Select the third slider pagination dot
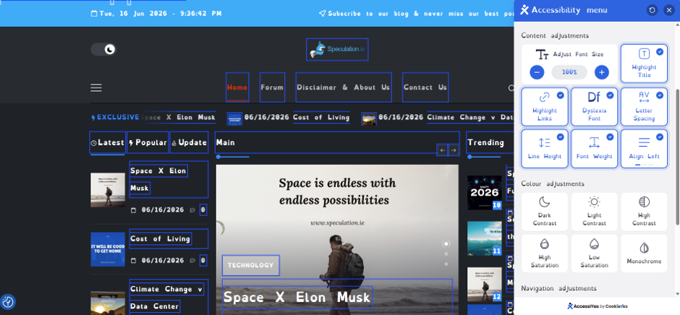Image resolution: width=680 pixels, height=315 pixels. [x=446, y=264]
